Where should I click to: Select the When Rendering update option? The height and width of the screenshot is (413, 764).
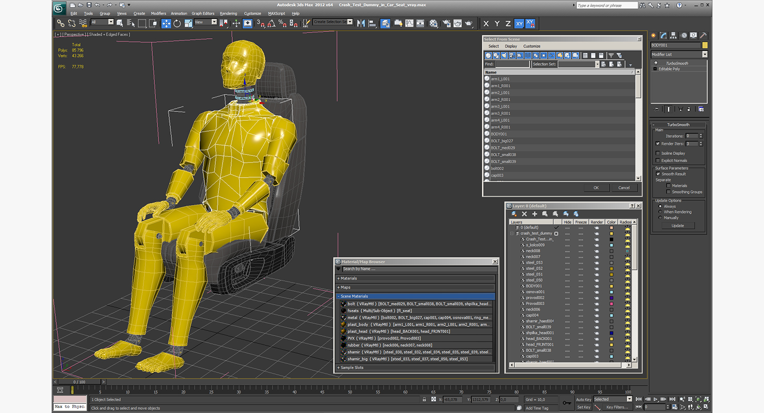tap(660, 212)
